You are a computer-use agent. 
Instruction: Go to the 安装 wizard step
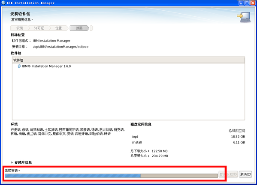pos(20,28)
